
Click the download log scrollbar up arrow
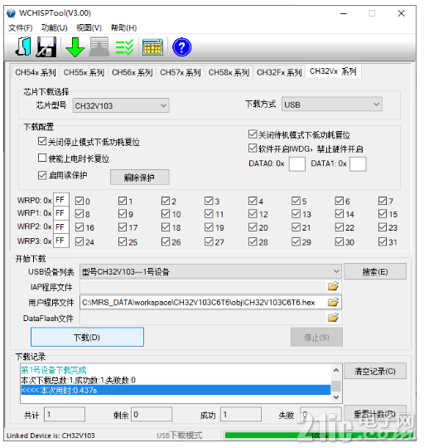point(336,370)
